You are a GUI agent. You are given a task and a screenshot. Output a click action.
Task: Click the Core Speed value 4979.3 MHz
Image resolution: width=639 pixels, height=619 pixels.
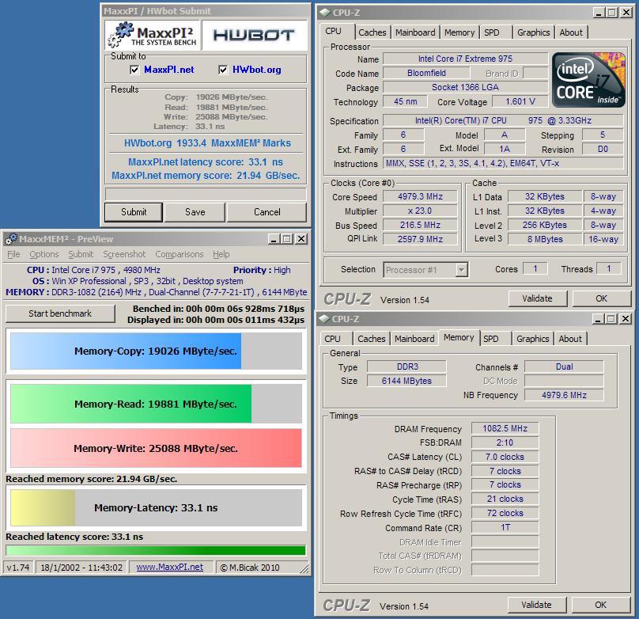pyautogui.click(x=420, y=196)
